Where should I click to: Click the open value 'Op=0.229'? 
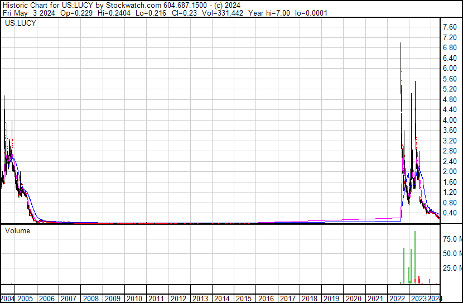[76, 13]
